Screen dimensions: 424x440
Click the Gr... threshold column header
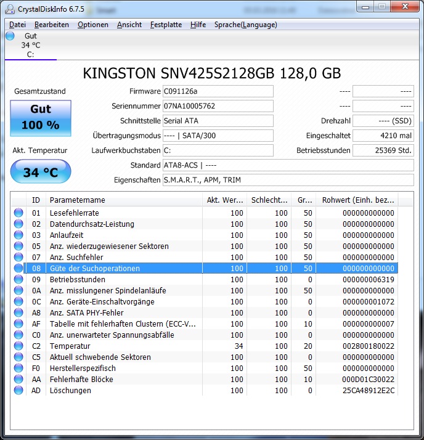pos(304,200)
